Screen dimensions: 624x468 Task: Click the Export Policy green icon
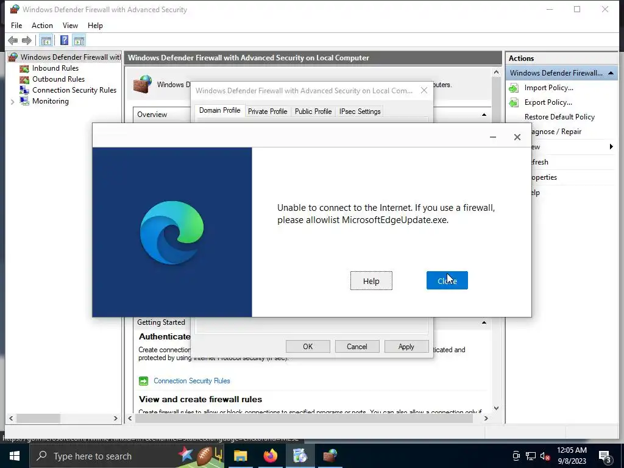click(514, 102)
